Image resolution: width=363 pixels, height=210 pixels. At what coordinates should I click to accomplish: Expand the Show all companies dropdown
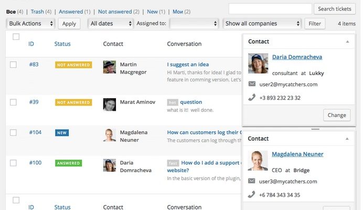[x=262, y=24]
